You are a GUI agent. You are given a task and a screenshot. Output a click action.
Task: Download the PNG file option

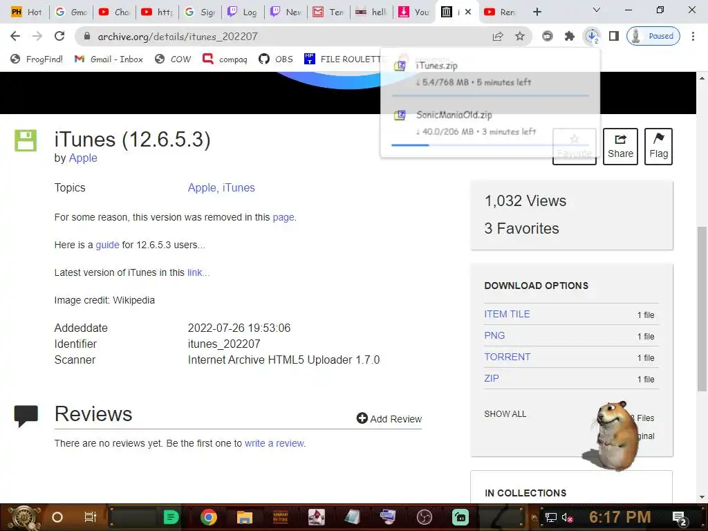494,335
